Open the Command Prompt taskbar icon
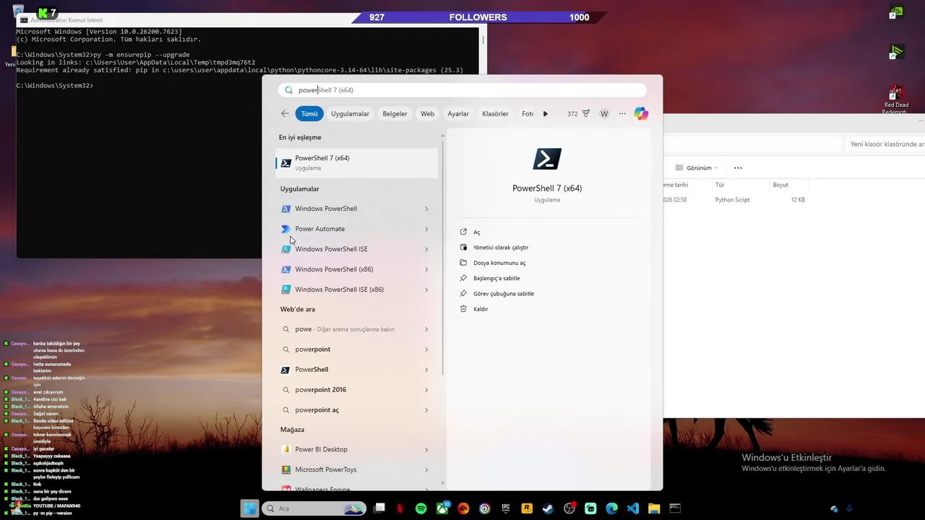This screenshot has width=925, height=520. (x=675, y=508)
